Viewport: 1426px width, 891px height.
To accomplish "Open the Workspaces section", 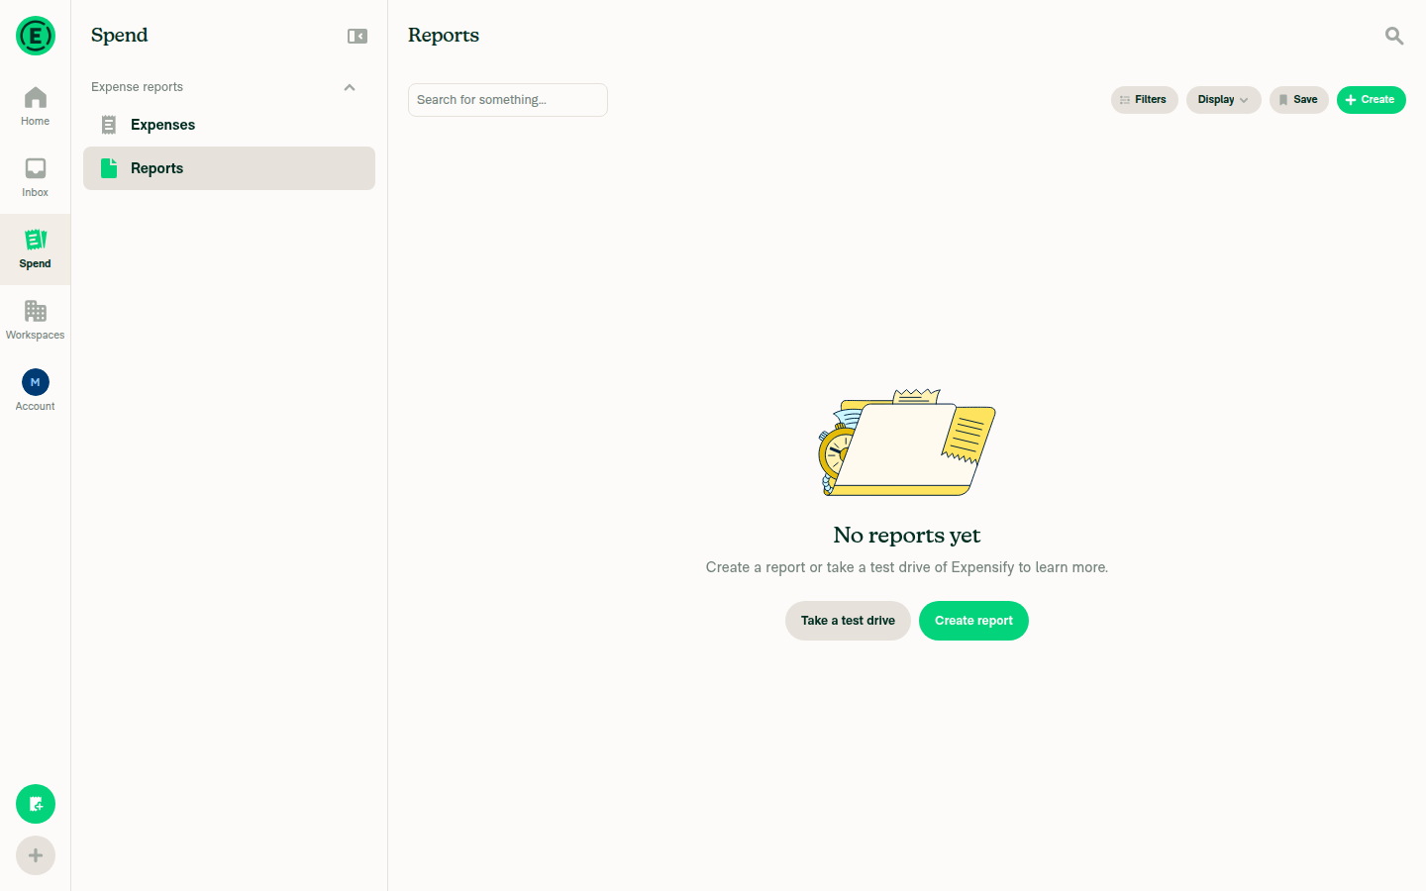I will [36, 321].
